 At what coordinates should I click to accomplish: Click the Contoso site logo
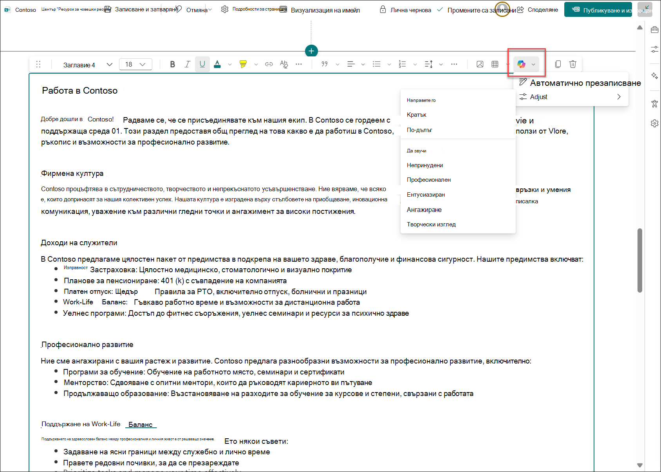[x=7, y=10]
